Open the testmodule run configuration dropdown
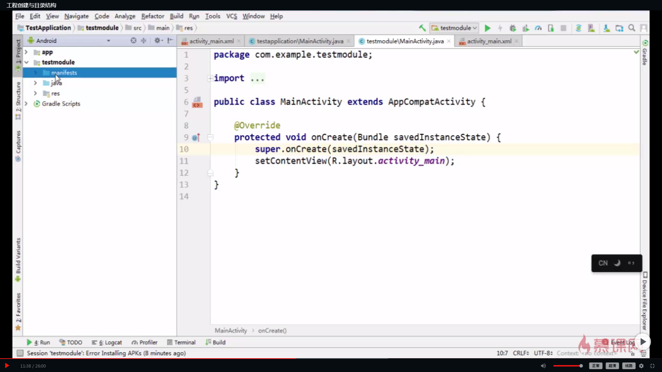Image resolution: width=662 pixels, height=372 pixels. coord(454,28)
